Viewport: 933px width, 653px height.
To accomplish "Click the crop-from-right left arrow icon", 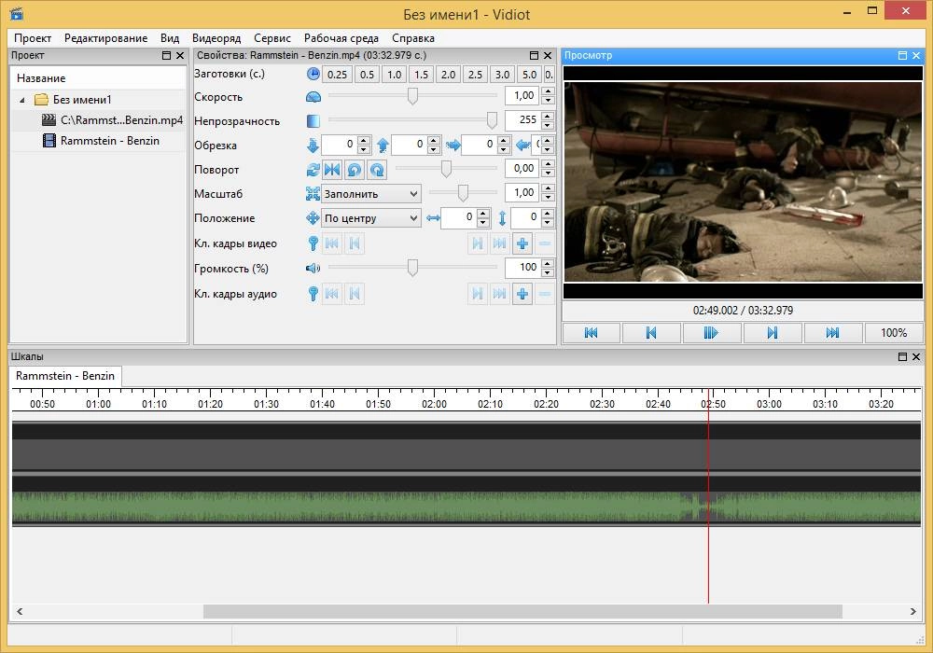I will point(523,146).
